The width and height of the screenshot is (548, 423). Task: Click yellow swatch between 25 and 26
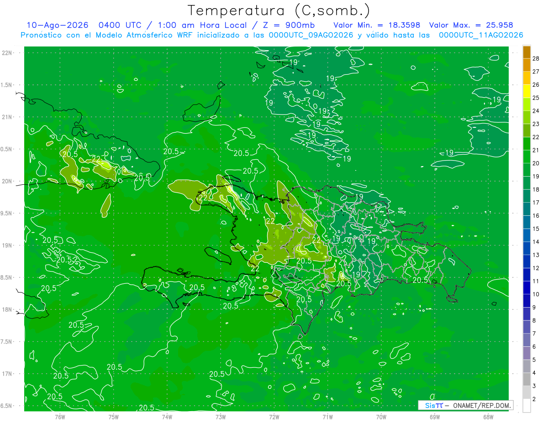(527, 91)
